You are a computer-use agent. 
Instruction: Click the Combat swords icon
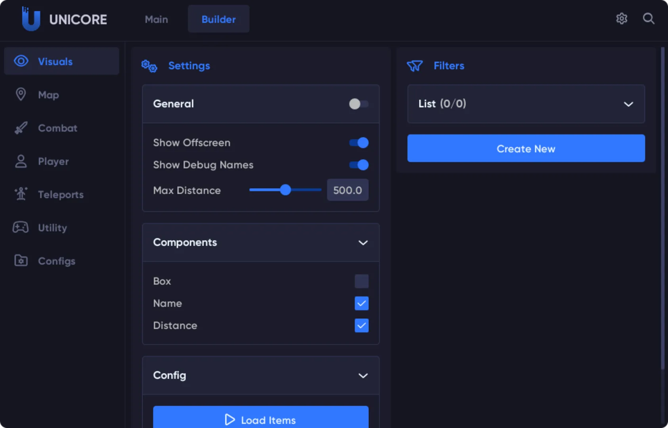click(21, 128)
